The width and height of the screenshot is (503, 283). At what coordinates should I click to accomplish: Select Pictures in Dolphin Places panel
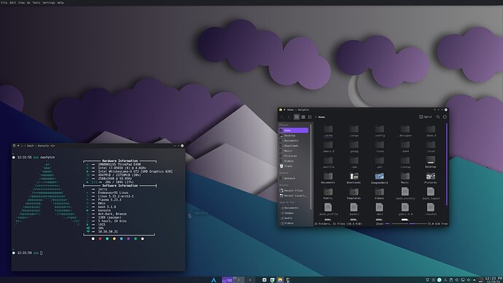click(294, 156)
